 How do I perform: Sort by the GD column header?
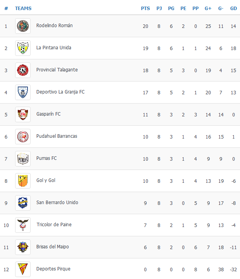coord(233,9)
